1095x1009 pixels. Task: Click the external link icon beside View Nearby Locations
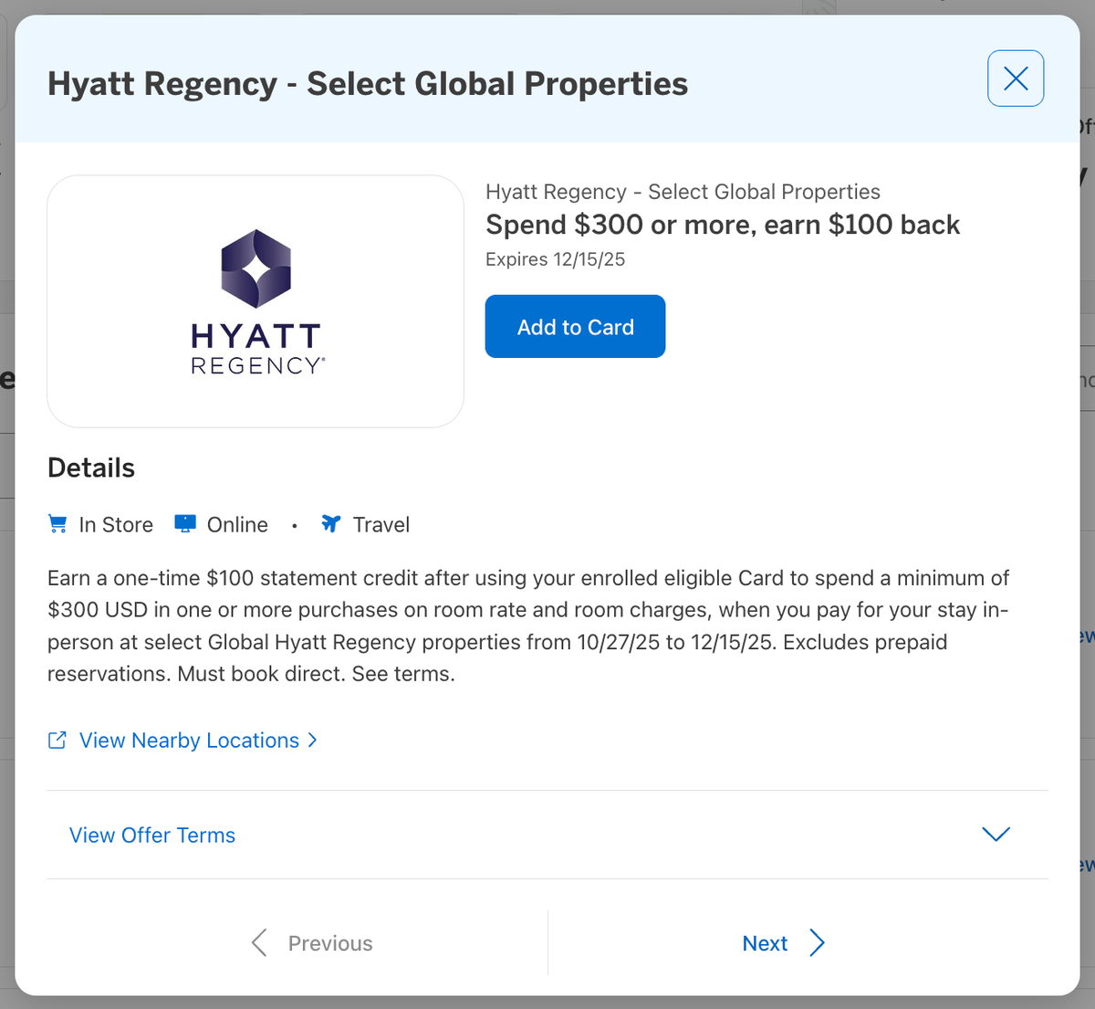click(57, 740)
